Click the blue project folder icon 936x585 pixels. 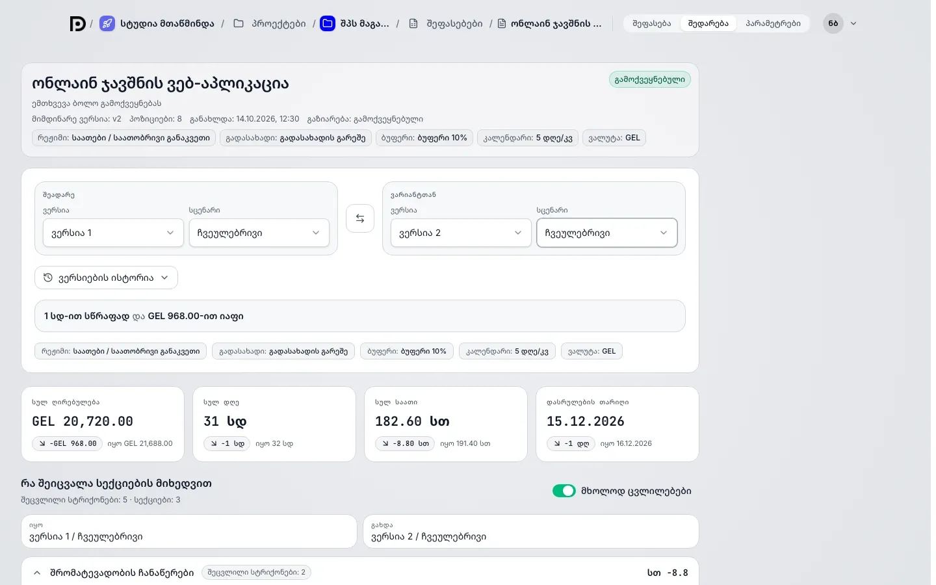[x=328, y=23]
